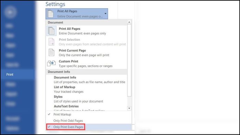Screen dimensions: 240x135
Task: Select Document Info list entry
Action: 86,79
